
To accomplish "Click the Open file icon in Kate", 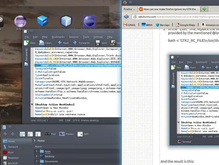I will coord(41,43).
